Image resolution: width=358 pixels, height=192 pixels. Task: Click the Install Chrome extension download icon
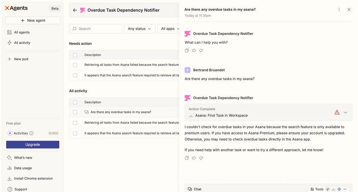10,179
